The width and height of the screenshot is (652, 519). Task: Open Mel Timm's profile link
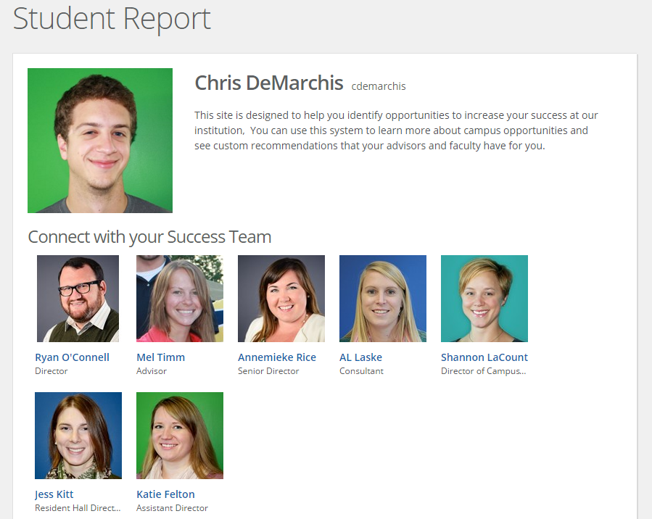click(160, 357)
